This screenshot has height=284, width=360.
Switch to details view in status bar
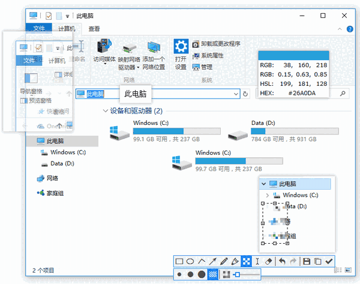[x=338, y=270]
